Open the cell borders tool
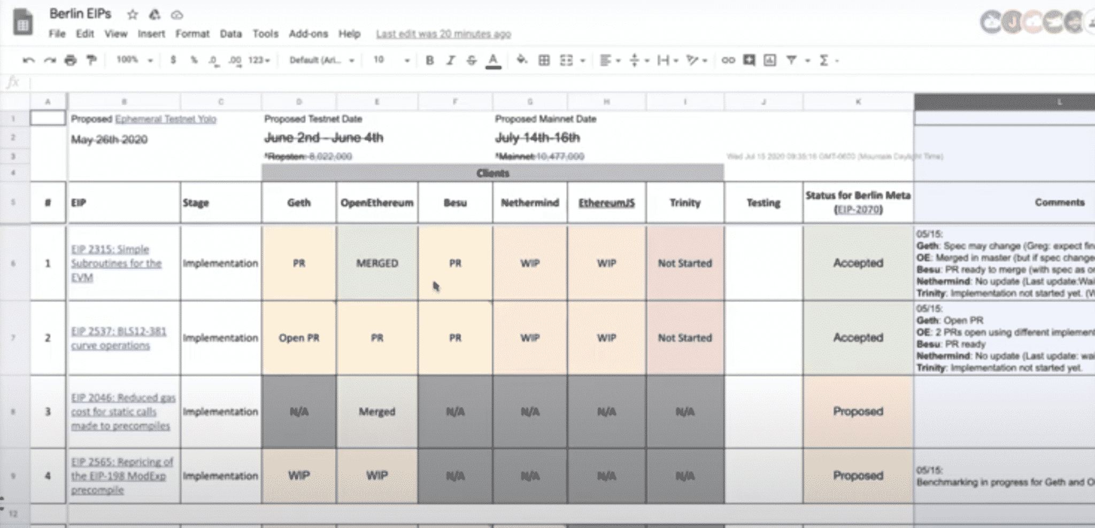 coord(544,60)
